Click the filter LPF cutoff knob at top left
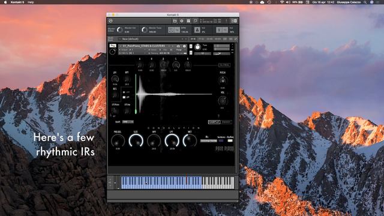This screenshot has height=216, width=384. [x=115, y=79]
